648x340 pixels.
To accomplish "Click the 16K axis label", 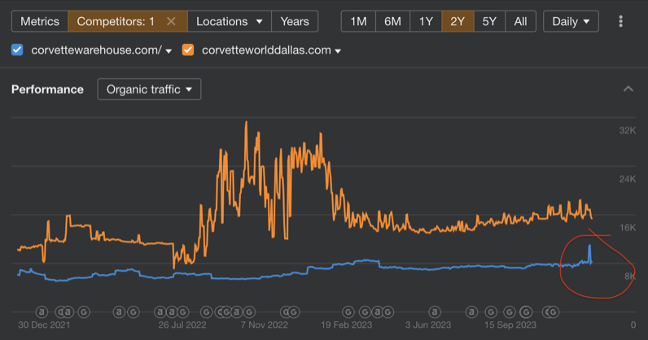I will (628, 227).
